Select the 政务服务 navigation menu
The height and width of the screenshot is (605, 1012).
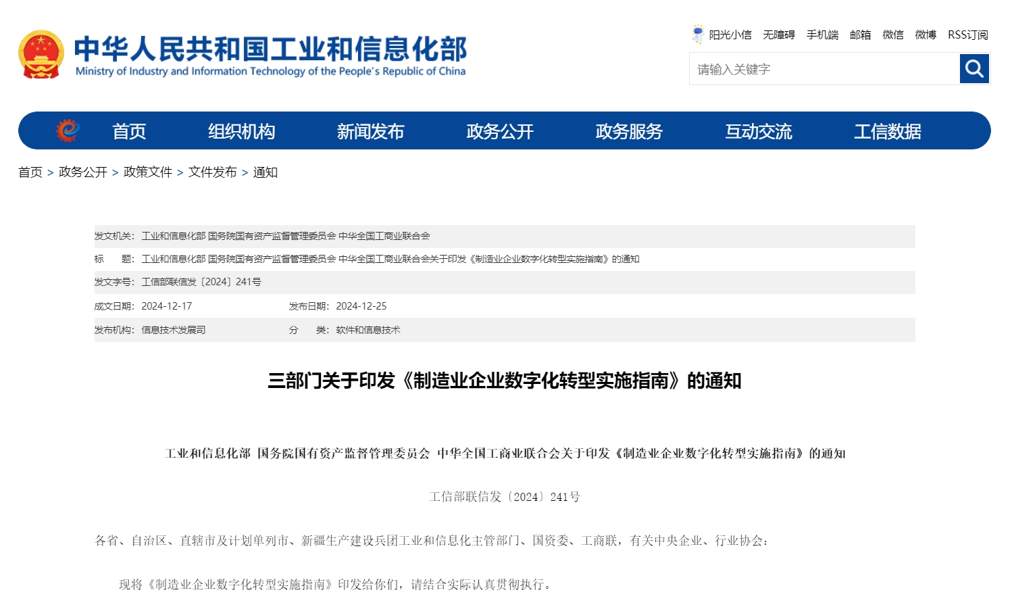coord(628,131)
